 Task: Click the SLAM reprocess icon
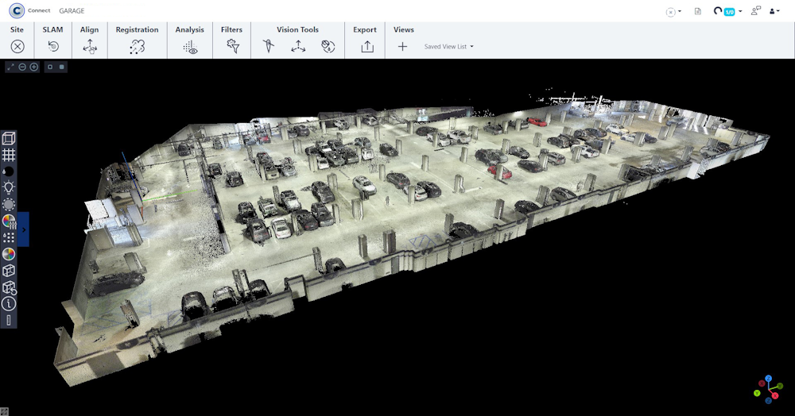53,47
